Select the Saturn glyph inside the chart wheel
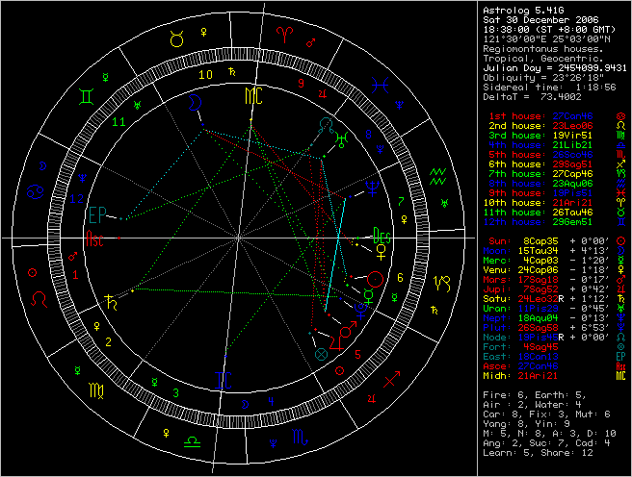 [x=116, y=301]
